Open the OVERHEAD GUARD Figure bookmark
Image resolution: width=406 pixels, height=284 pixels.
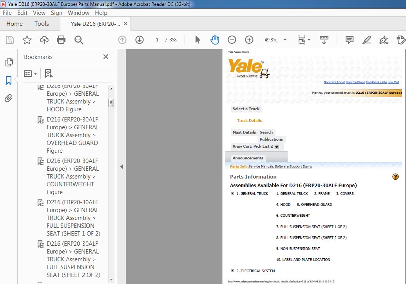point(73,135)
